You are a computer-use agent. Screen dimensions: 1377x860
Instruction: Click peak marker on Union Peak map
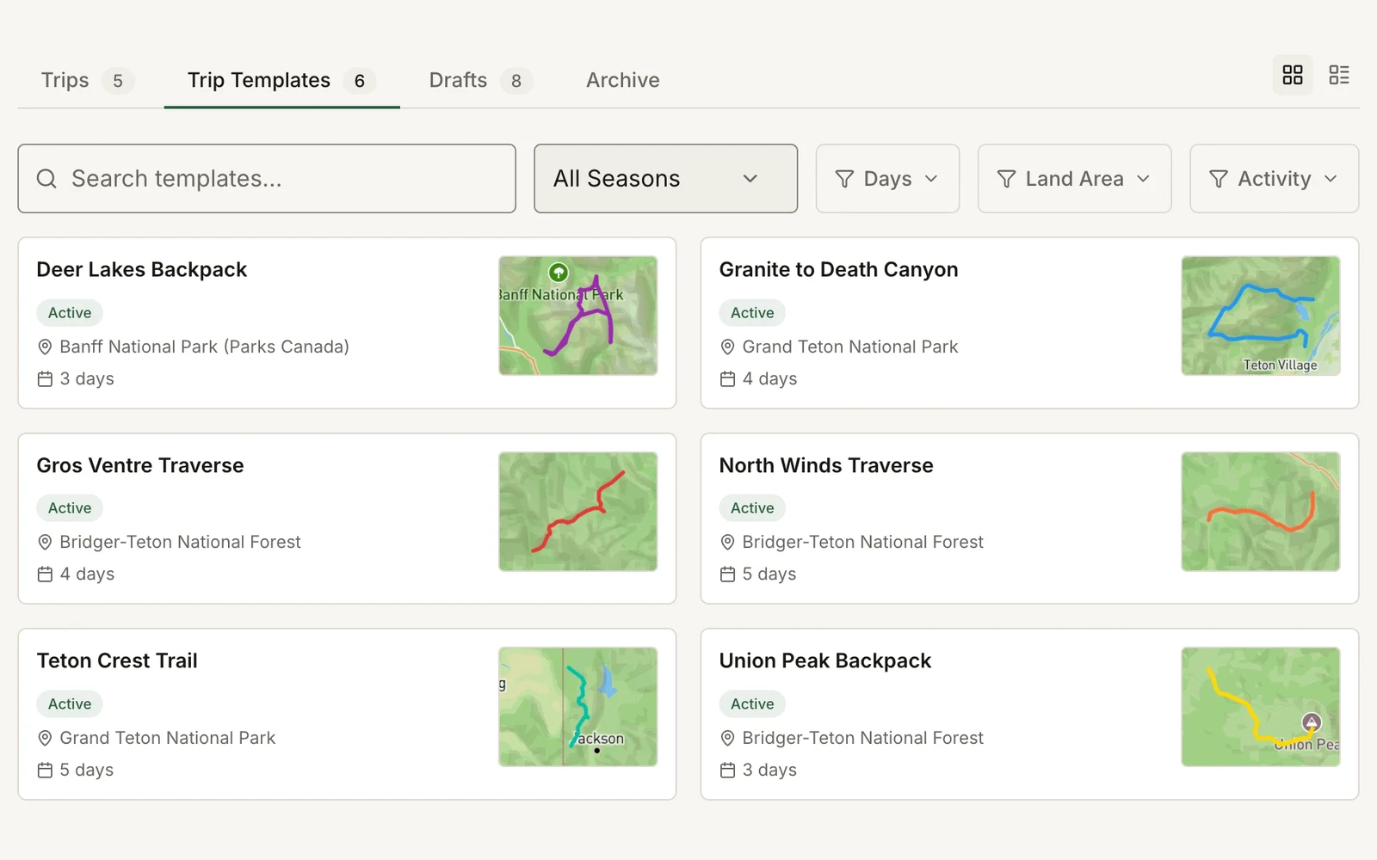(x=1311, y=722)
